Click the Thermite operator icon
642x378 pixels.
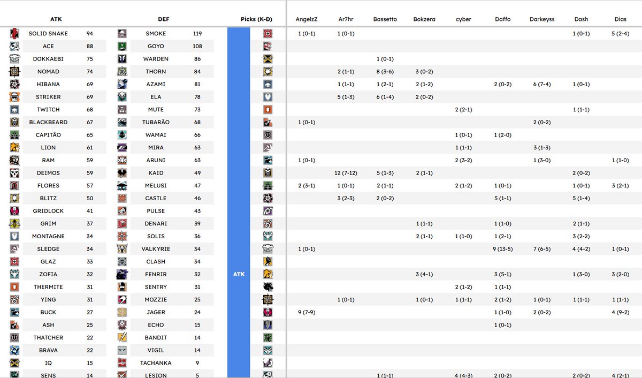[x=15, y=287]
